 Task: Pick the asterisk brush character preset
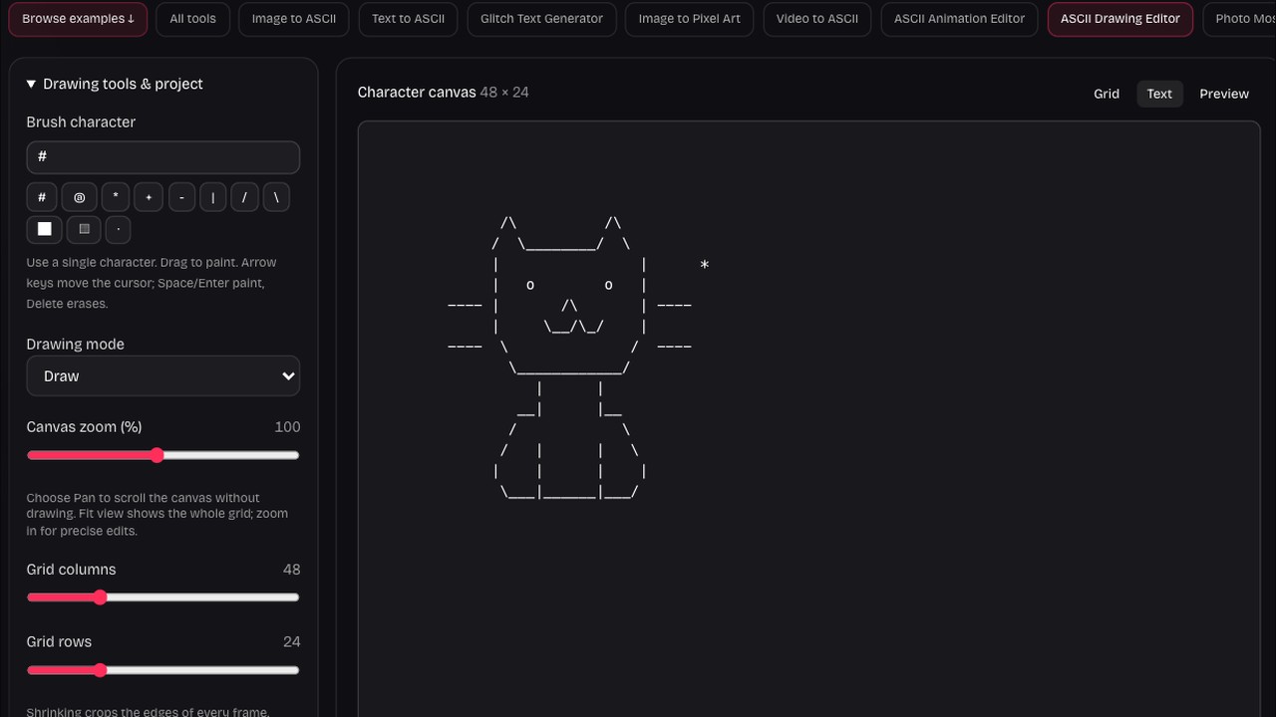coord(116,197)
